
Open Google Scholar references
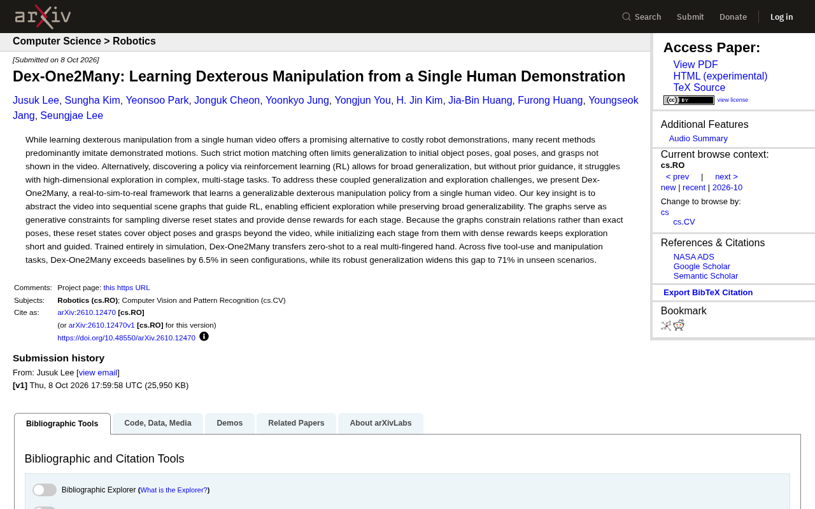[702, 267]
